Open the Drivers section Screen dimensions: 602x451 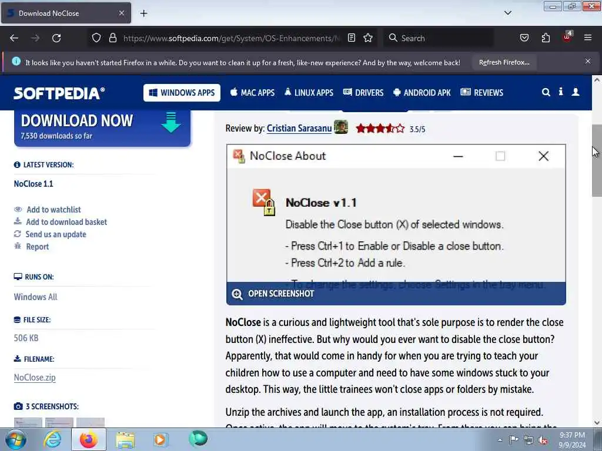(x=363, y=93)
